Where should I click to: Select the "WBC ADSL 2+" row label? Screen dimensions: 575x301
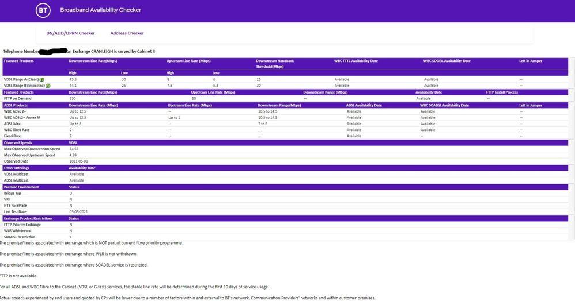(15, 111)
